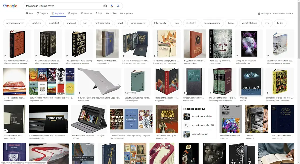The width and height of the screenshot is (300, 164).
Task: Open the Новости tab
Action: coord(86,13)
